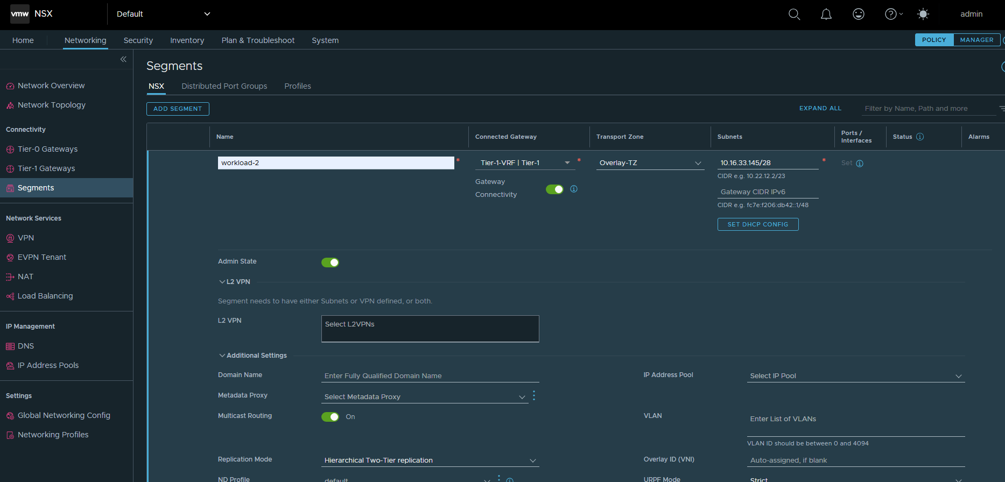Click the EVPN Tenant icon

pyautogui.click(x=10, y=258)
